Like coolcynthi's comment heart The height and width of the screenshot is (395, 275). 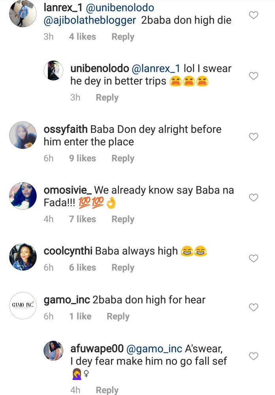[x=254, y=258]
